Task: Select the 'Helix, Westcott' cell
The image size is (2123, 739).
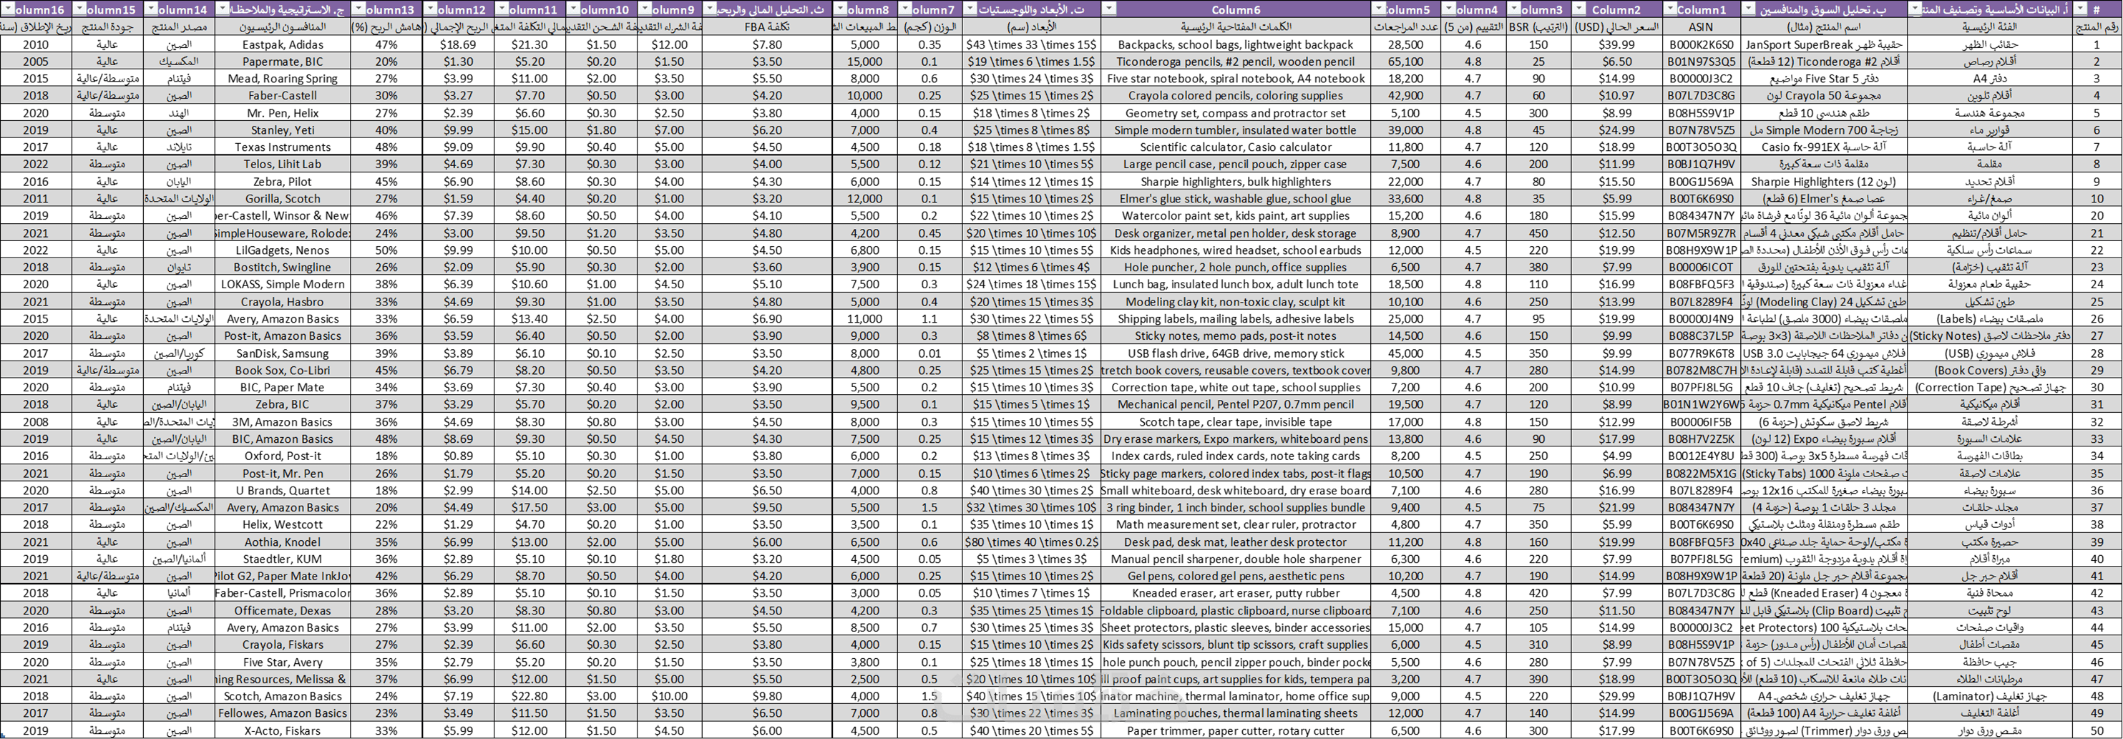Action: (282, 525)
